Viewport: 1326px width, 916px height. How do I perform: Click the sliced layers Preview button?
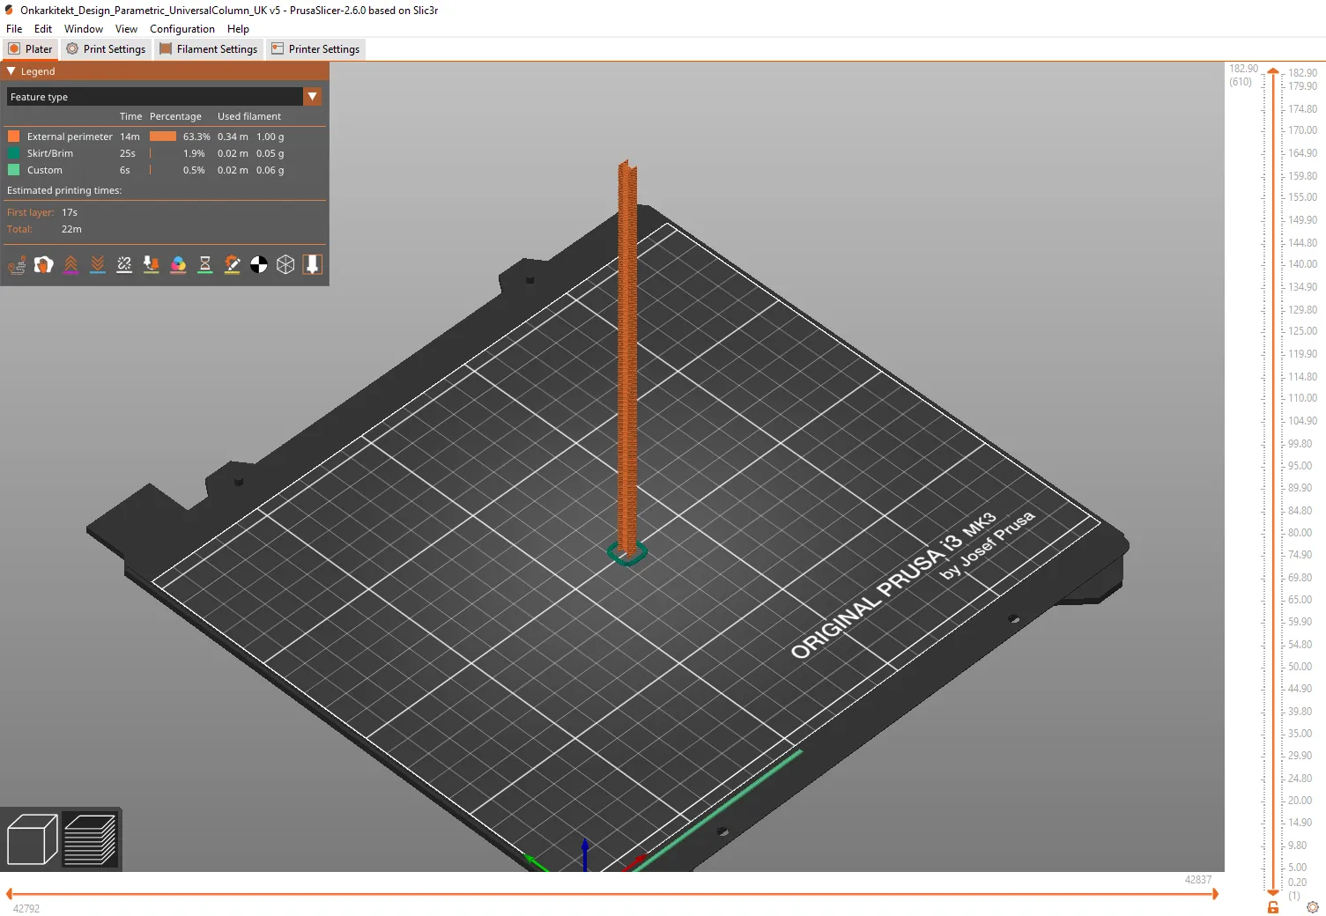point(91,838)
